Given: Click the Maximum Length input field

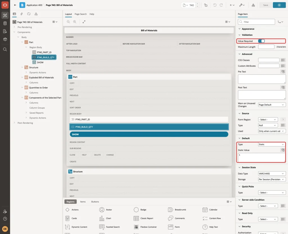Looking at the screenshot, I should click(266, 47).
